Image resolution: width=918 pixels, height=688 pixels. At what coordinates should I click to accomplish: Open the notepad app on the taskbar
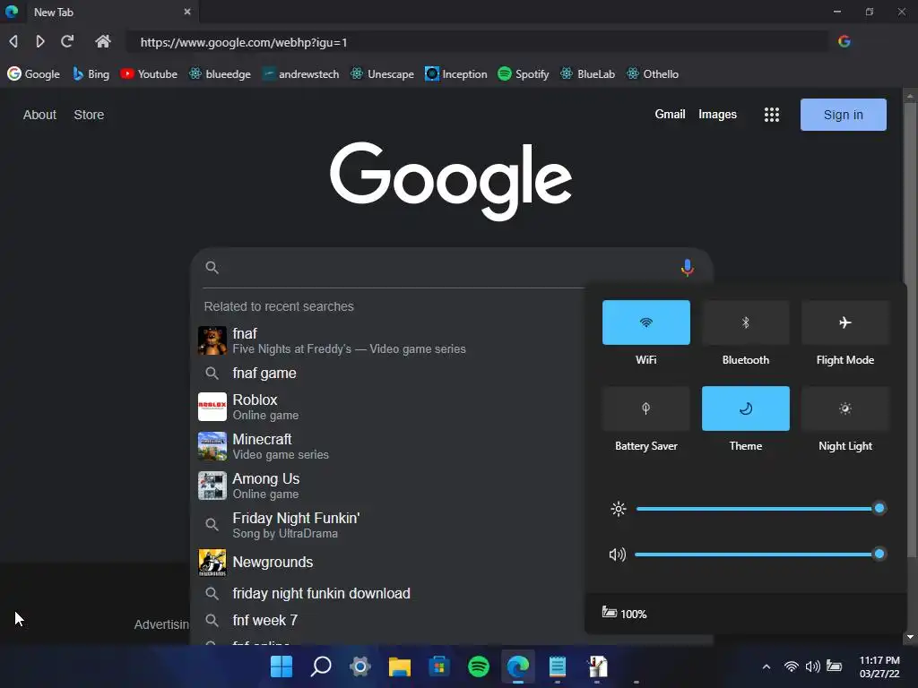558,666
